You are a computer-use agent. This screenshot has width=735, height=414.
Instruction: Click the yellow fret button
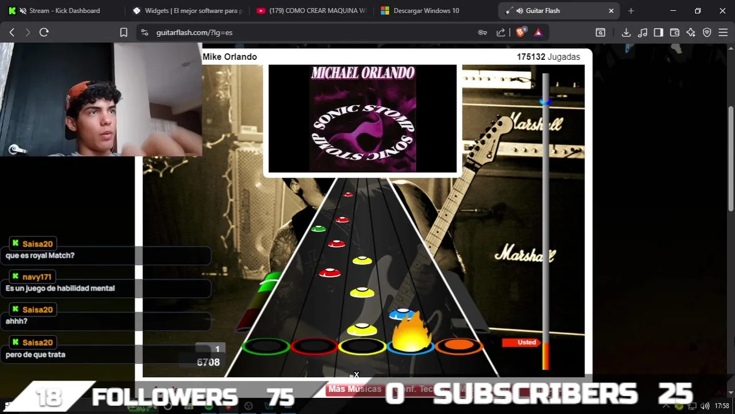pos(362,347)
